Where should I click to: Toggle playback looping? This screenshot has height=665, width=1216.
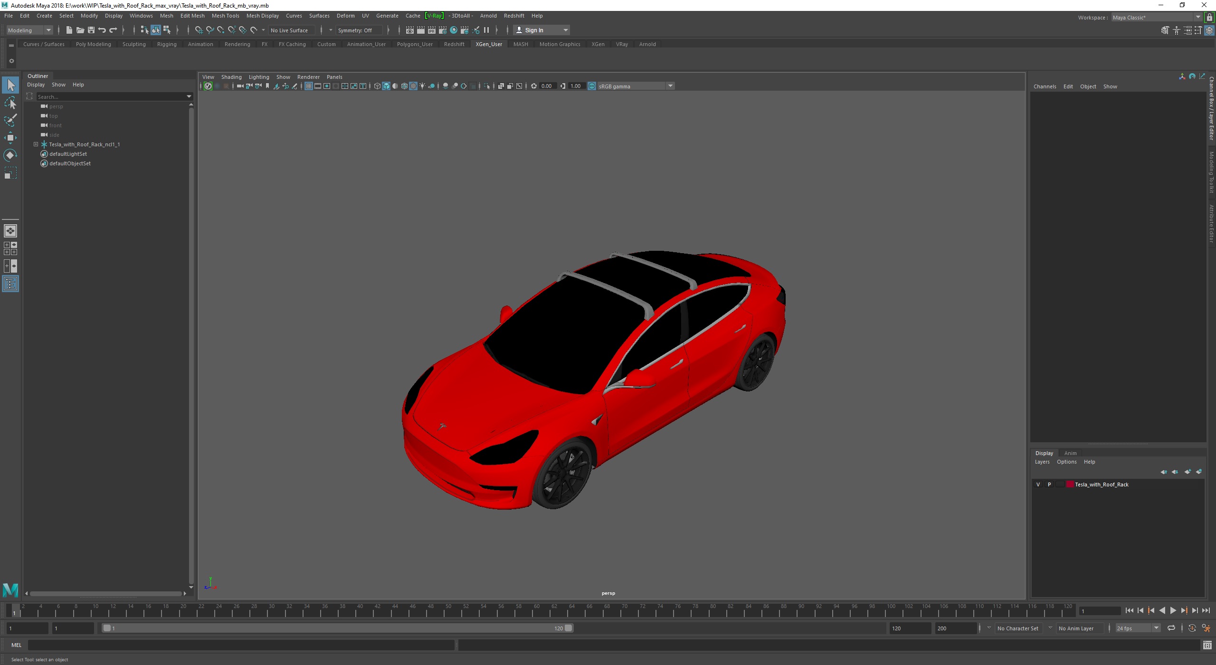click(1171, 628)
